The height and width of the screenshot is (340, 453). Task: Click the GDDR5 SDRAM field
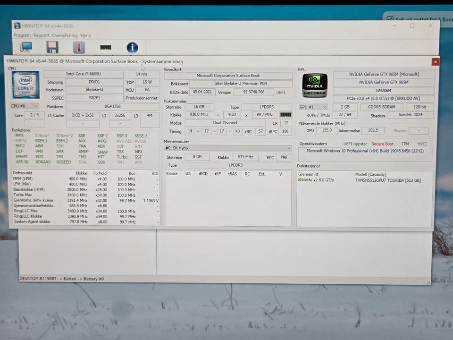tap(381, 107)
